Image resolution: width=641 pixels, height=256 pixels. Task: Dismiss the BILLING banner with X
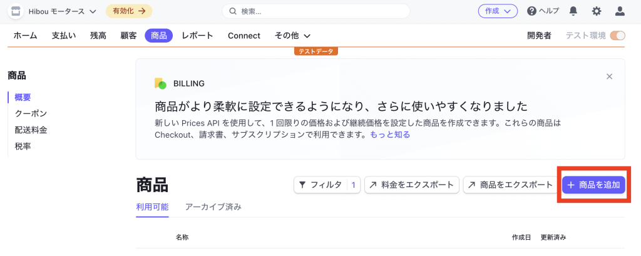click(609, 76)
